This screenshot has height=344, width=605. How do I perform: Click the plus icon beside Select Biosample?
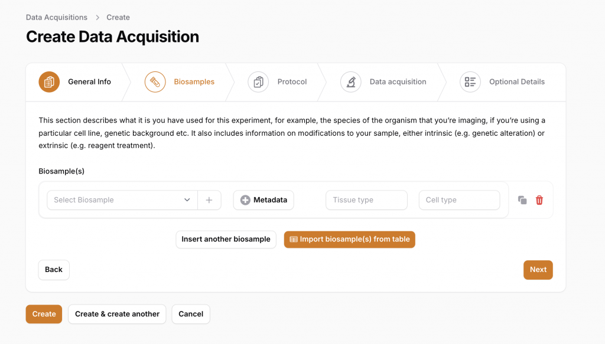[x=209, y=200]
